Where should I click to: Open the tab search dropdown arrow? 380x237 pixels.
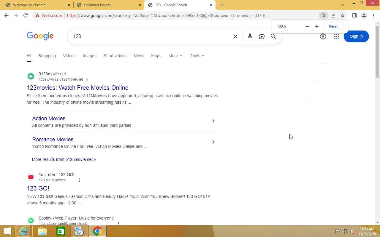click(x=343, y=5)
